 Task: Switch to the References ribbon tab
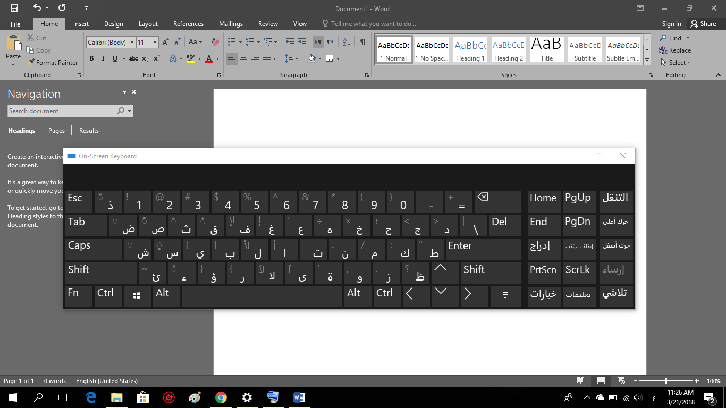(x=188, y=23)
